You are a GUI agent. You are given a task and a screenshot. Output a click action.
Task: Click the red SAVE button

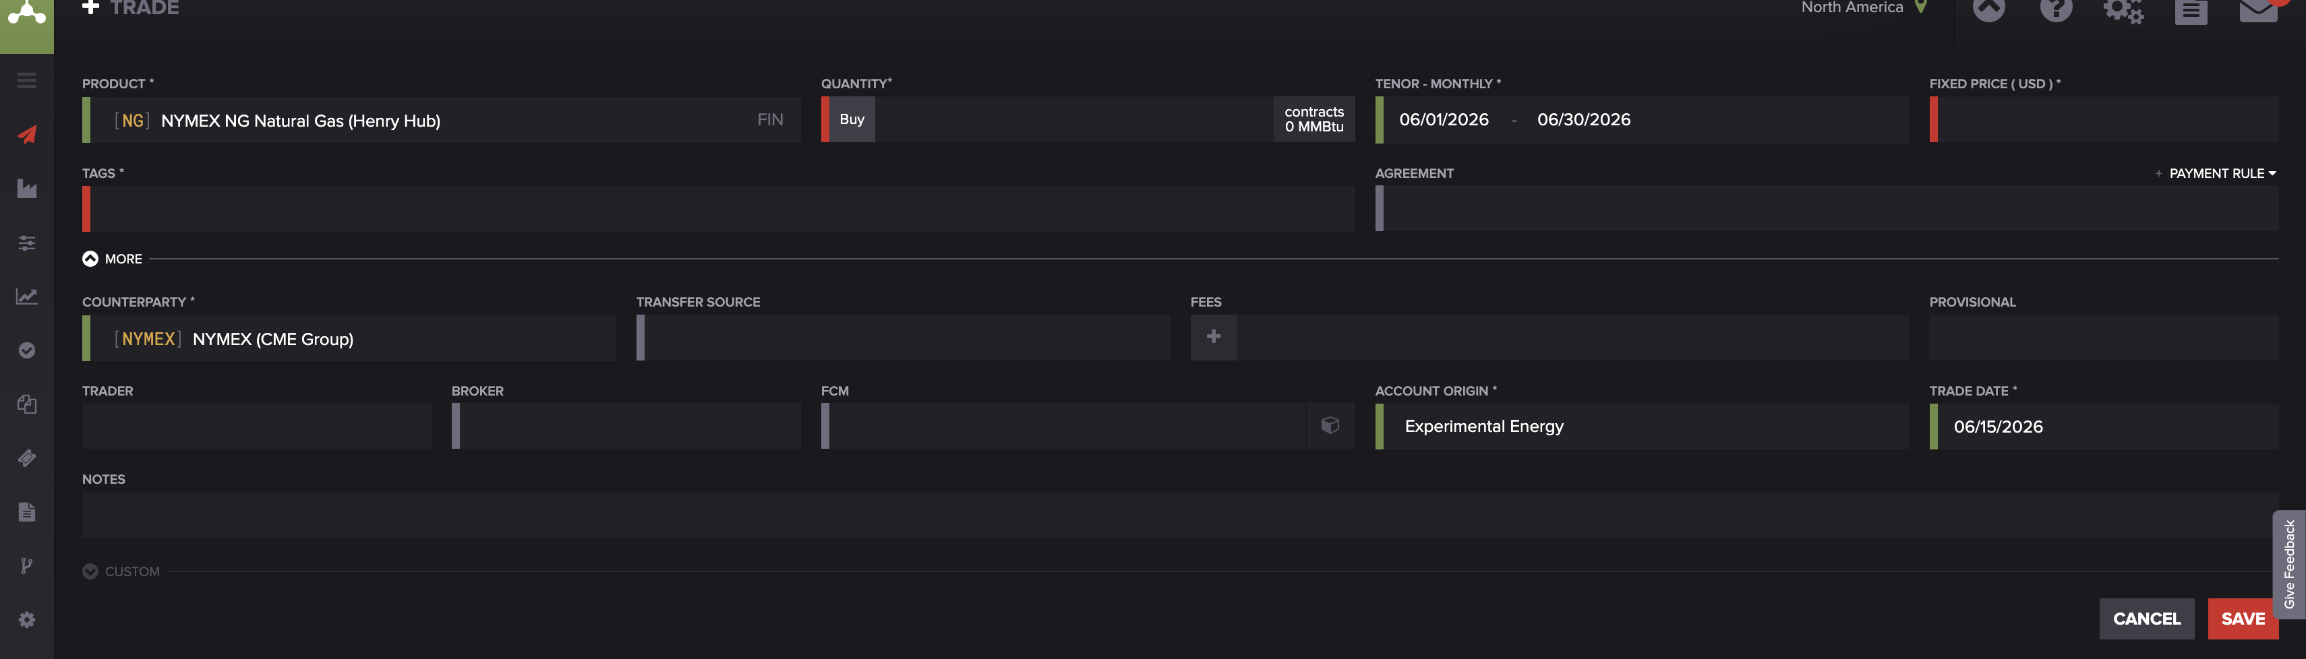point(2243,619)
